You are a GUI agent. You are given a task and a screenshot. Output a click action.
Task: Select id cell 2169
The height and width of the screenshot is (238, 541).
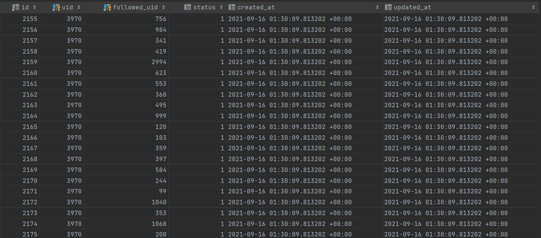coord(30,170)
